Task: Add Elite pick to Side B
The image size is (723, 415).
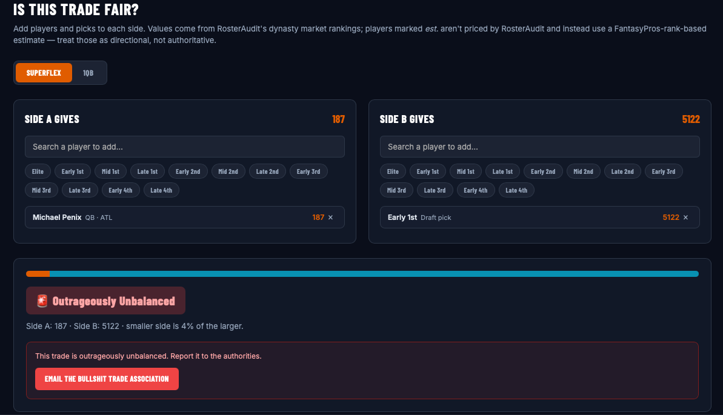Action: point(393,171)
